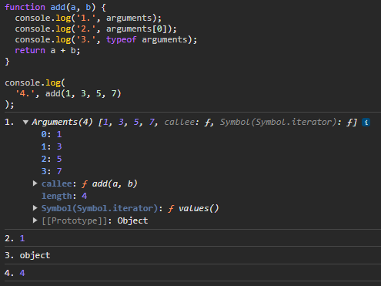Click the 'Object' value of [[Prototype]]
The height and width of the screenshot is (286, 381).
click(132, 220)
